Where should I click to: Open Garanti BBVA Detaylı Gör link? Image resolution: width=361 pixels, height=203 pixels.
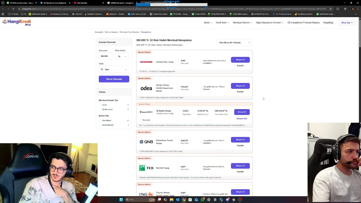[242, 119]
